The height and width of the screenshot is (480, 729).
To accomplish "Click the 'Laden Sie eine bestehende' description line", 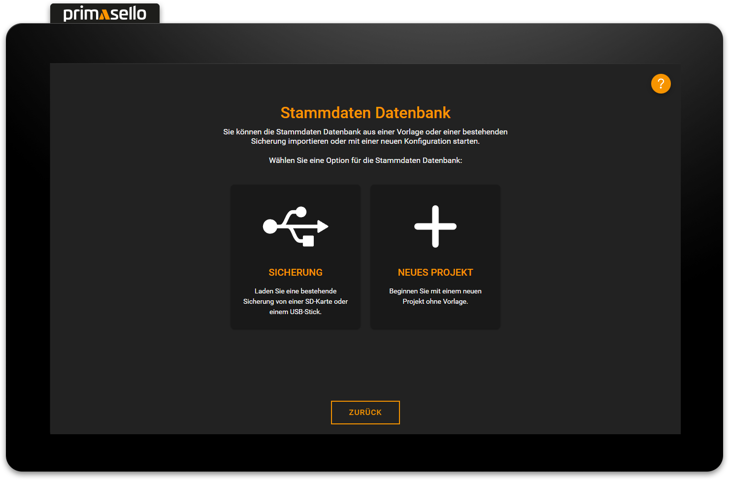I will pyautogui.click(x=296, y=291).
